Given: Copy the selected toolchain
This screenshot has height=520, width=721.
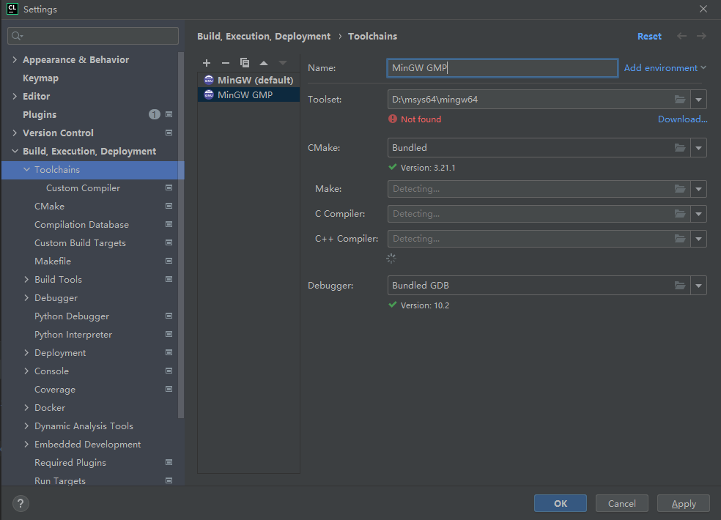Looking at the screenshot, I should pyautogui.click(x=245, y=63).
